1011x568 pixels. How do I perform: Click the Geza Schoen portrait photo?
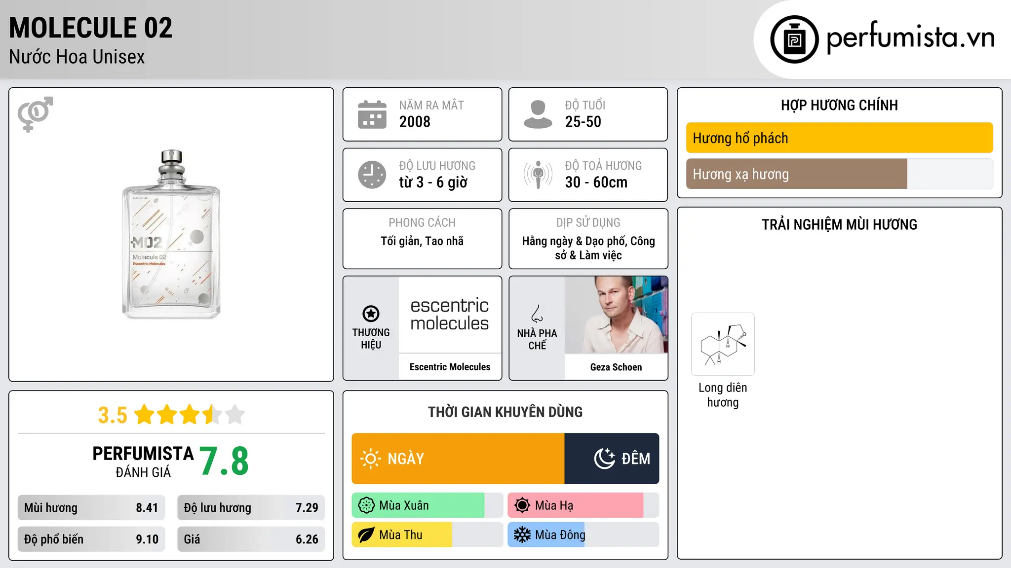coord(616,315)
